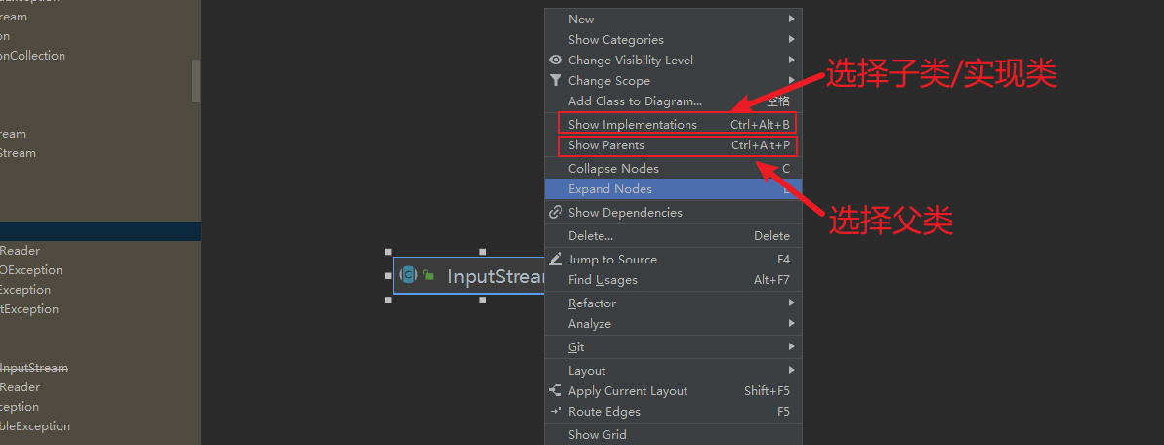1164x445 pixels.
Task: Expand the New submenu arrow
Action: 792,19
